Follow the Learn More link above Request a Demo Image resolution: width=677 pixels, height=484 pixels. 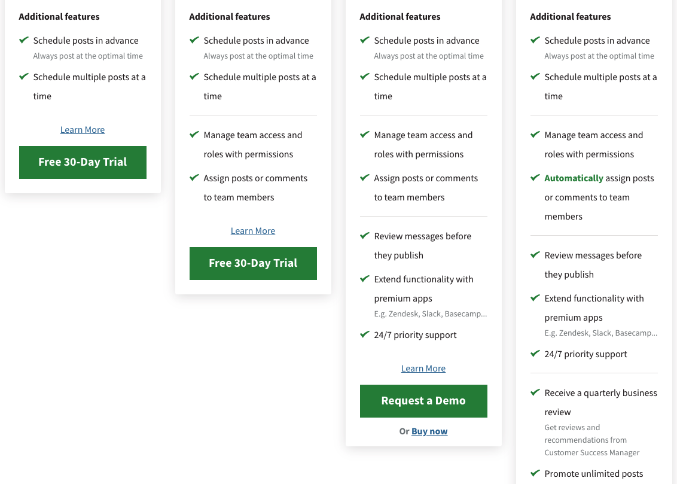tap(423, 369)
